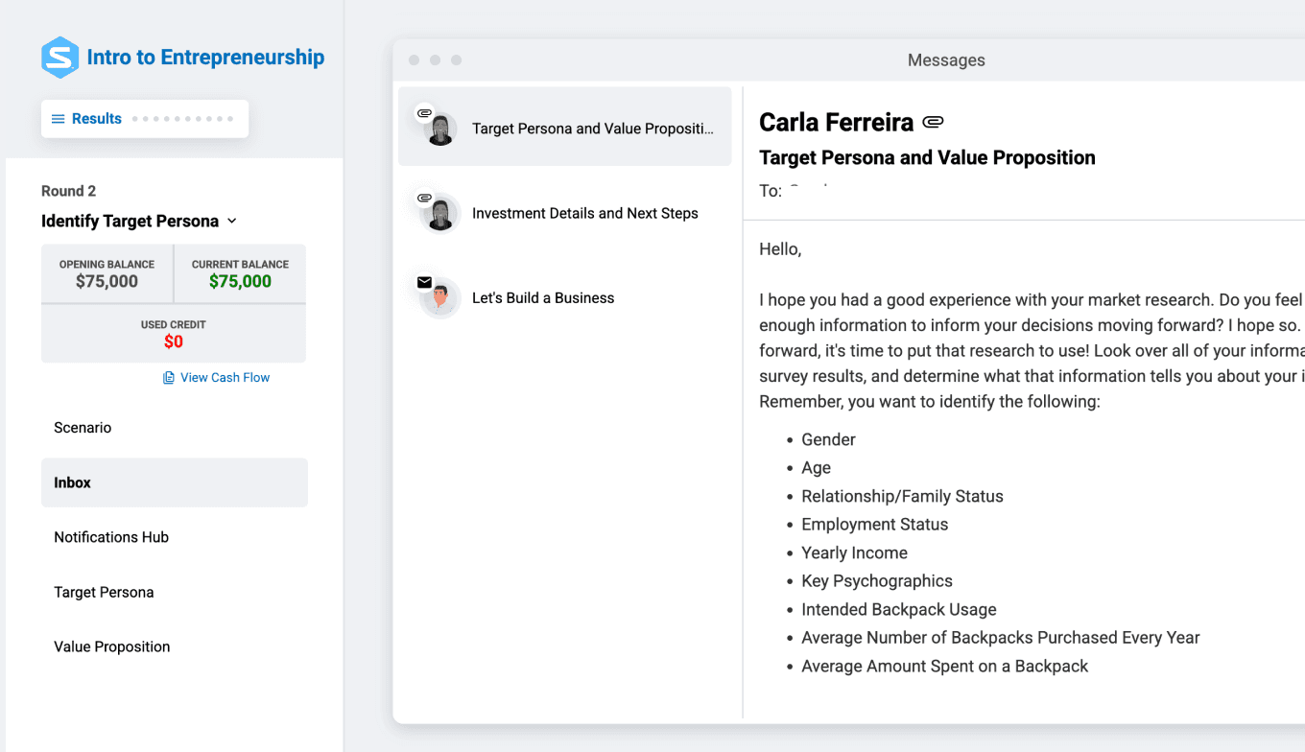Click the Results progress dots indicator
The image size is (1305, 752).
(x=183, y=119)
